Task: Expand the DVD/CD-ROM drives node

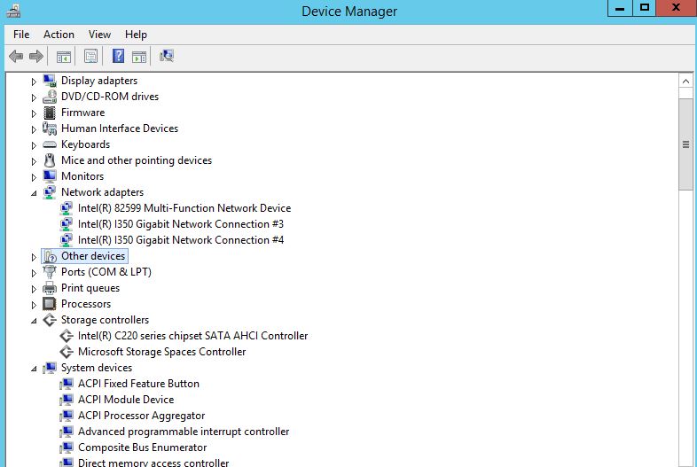Action: tap(34, 97)
